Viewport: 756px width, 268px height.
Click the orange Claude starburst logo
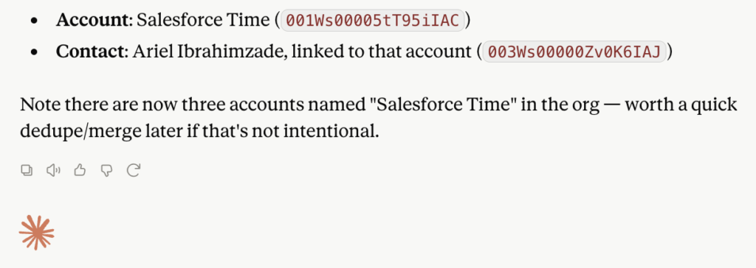point(37,233)
